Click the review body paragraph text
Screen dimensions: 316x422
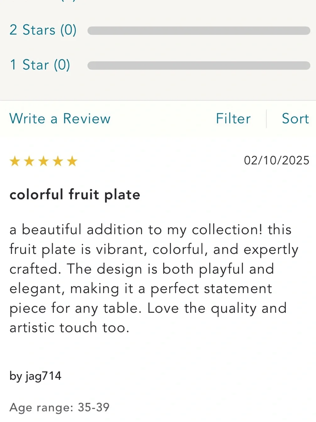tap(154, 279)
